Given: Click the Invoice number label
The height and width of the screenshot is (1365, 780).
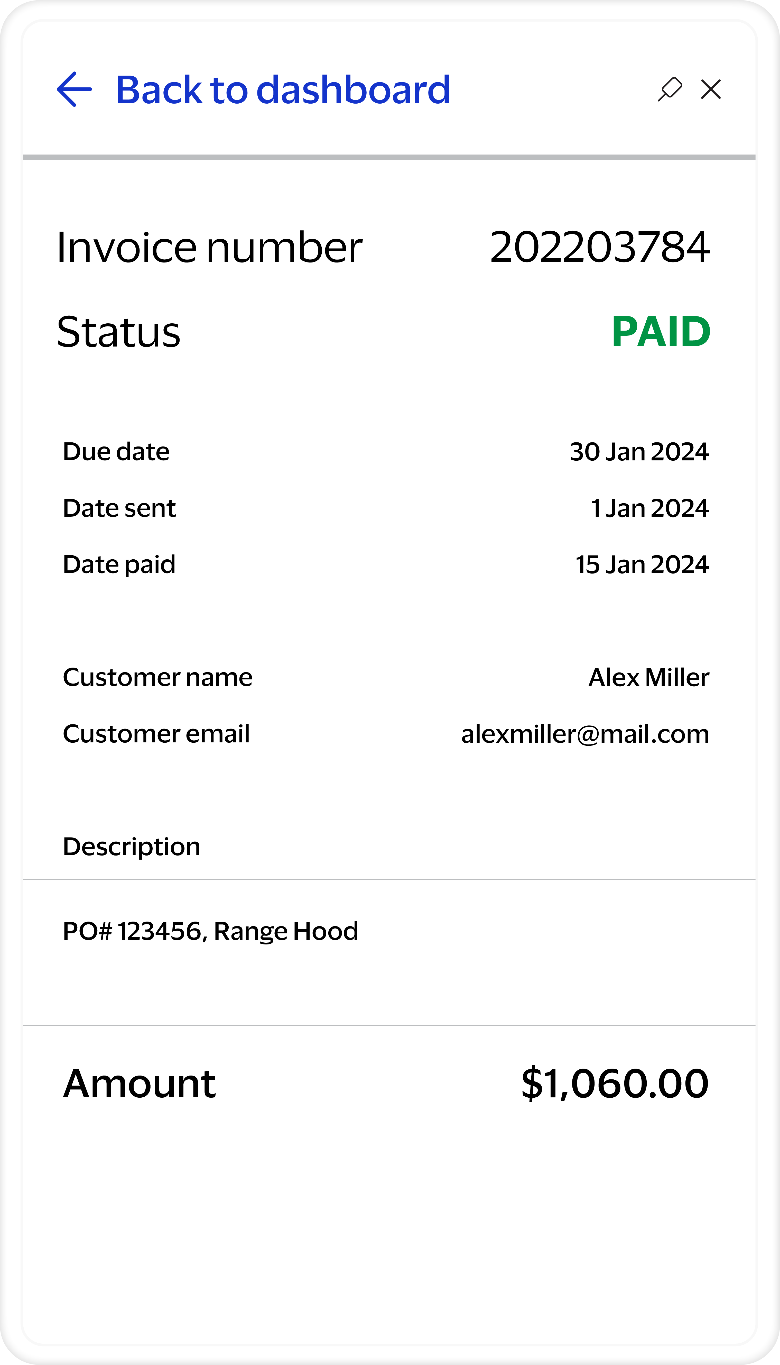Looking at the screenshot, I should [x=209, y=247].
